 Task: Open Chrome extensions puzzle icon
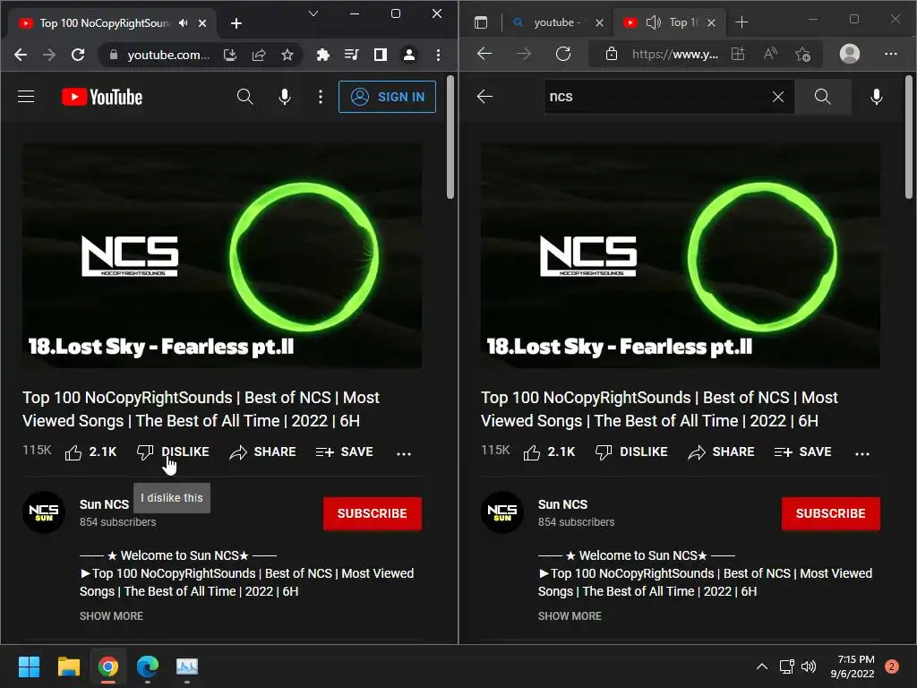click(x=322, y=55)
